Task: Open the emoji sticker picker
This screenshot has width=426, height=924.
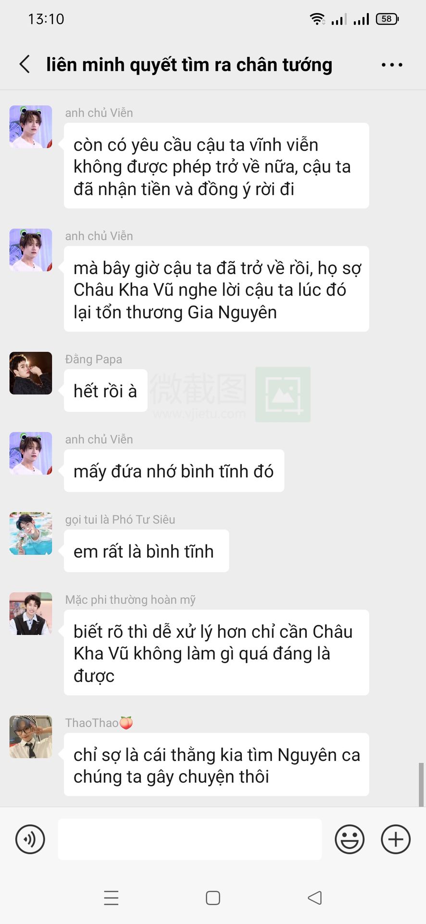Action: point(350,839)
